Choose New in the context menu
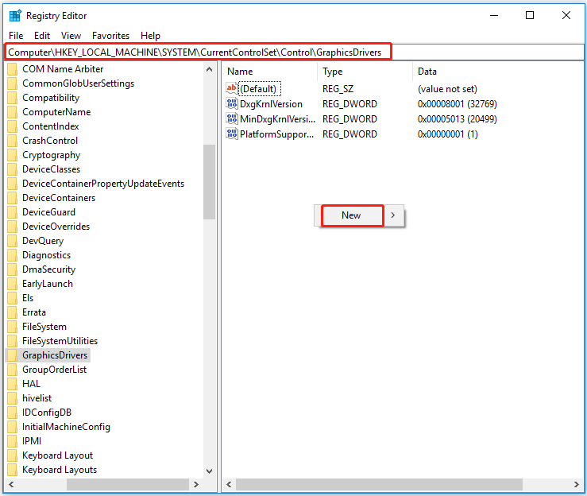The image size is (587, 496). click(x=352, y=215)
